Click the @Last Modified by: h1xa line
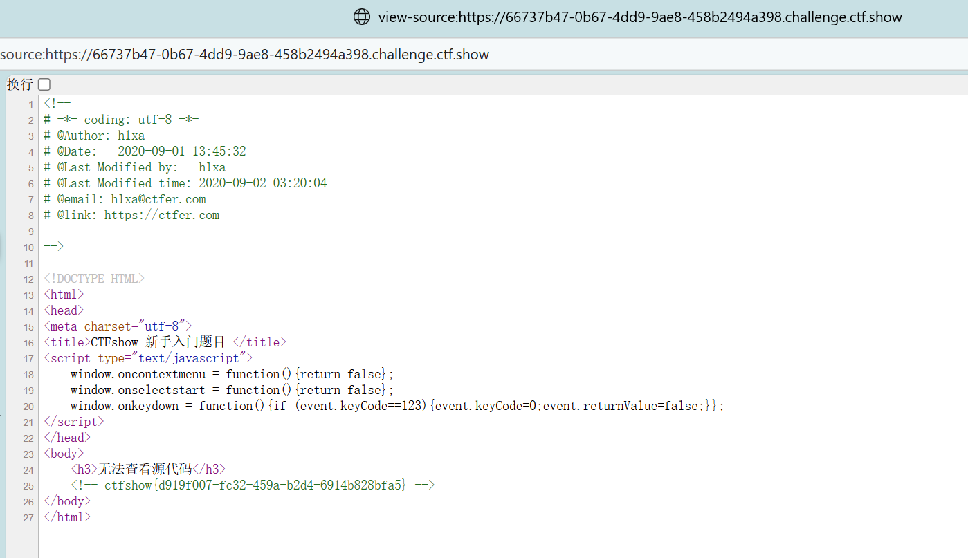 click(x=134, y=167)
